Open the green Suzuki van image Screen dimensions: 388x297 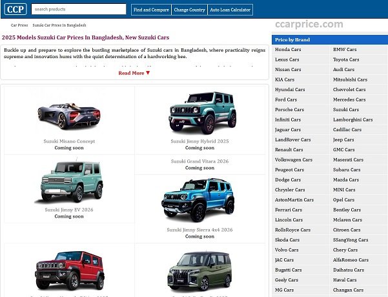200,271
